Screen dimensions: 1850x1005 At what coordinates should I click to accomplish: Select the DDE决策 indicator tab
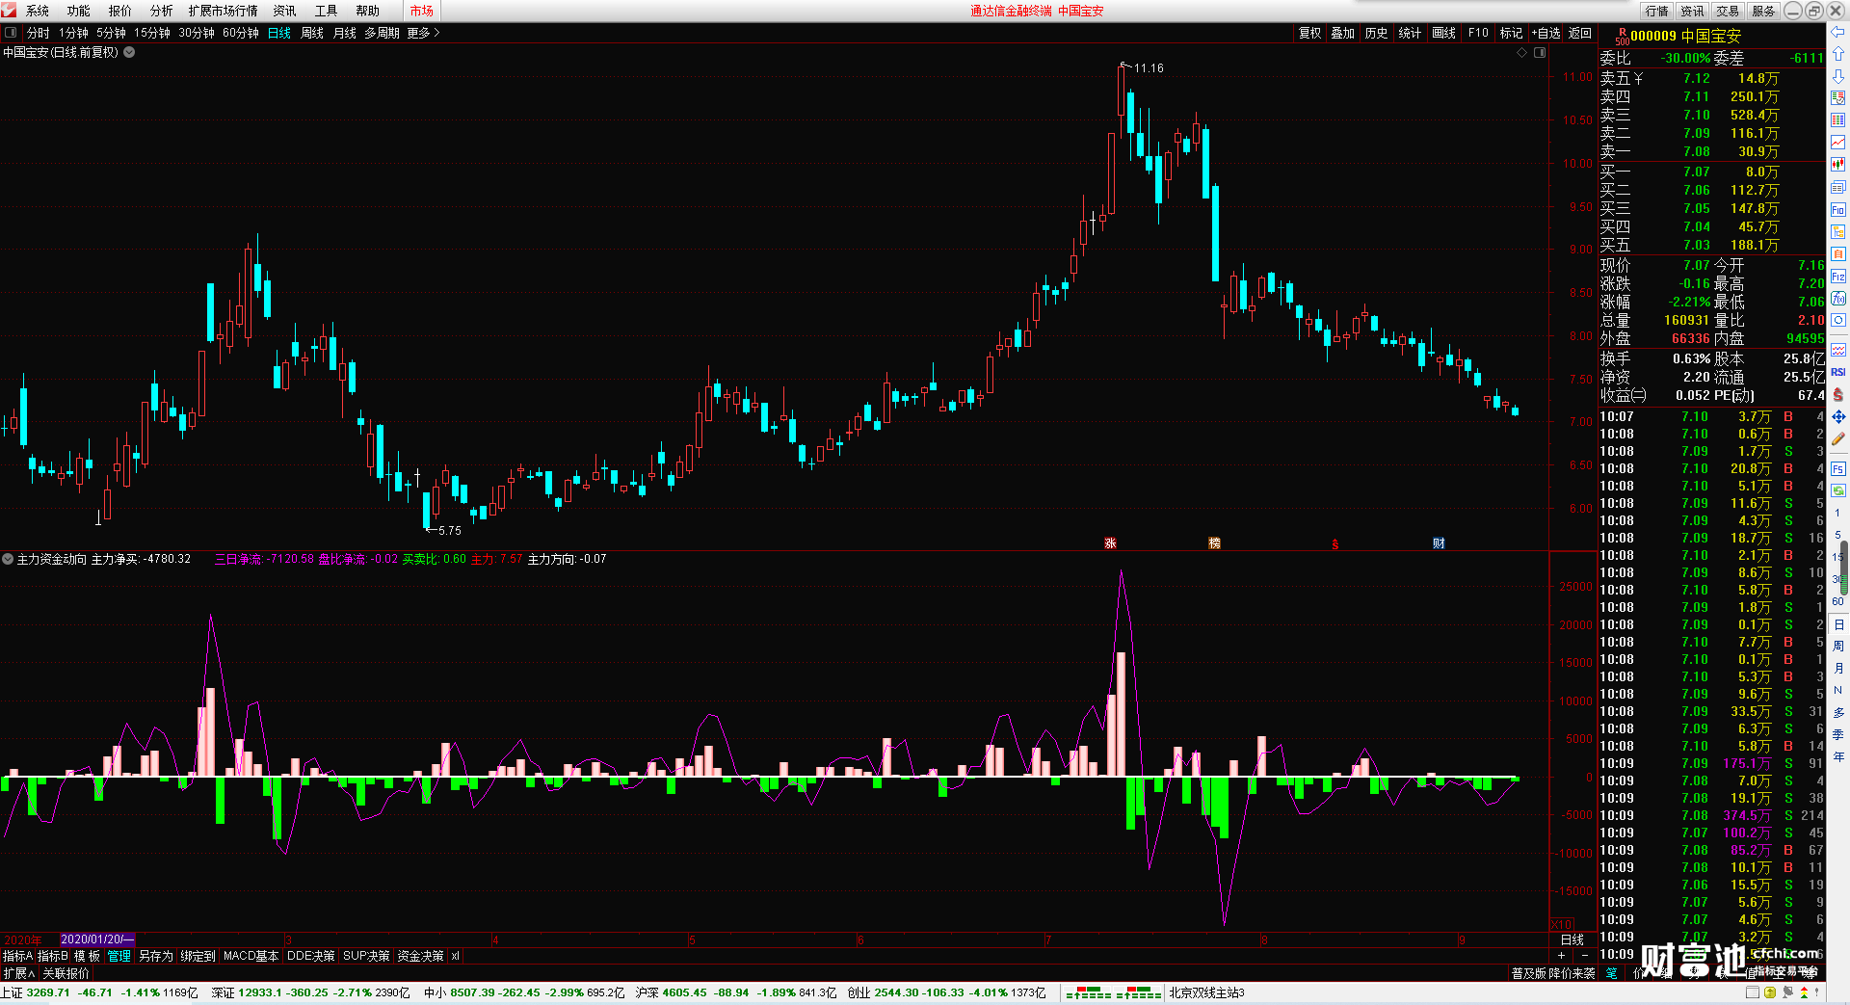(311, 956)
